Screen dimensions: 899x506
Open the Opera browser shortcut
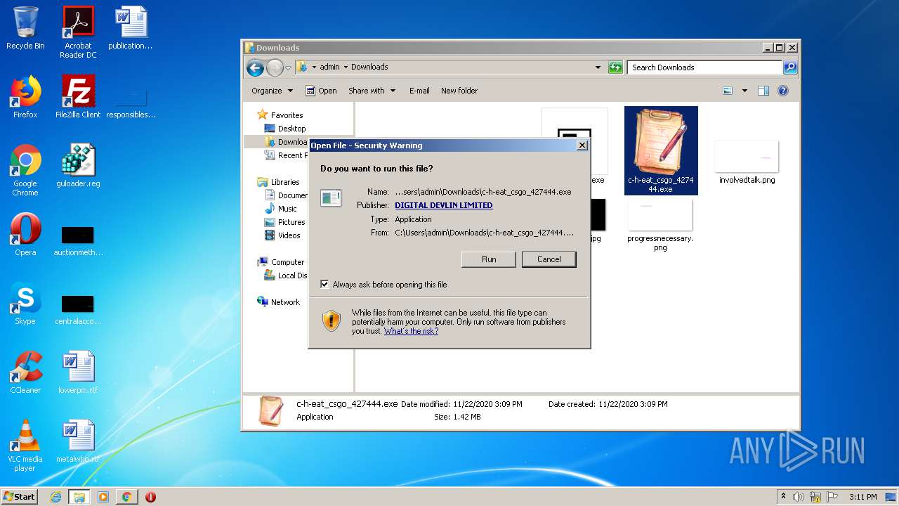point(25,235)
